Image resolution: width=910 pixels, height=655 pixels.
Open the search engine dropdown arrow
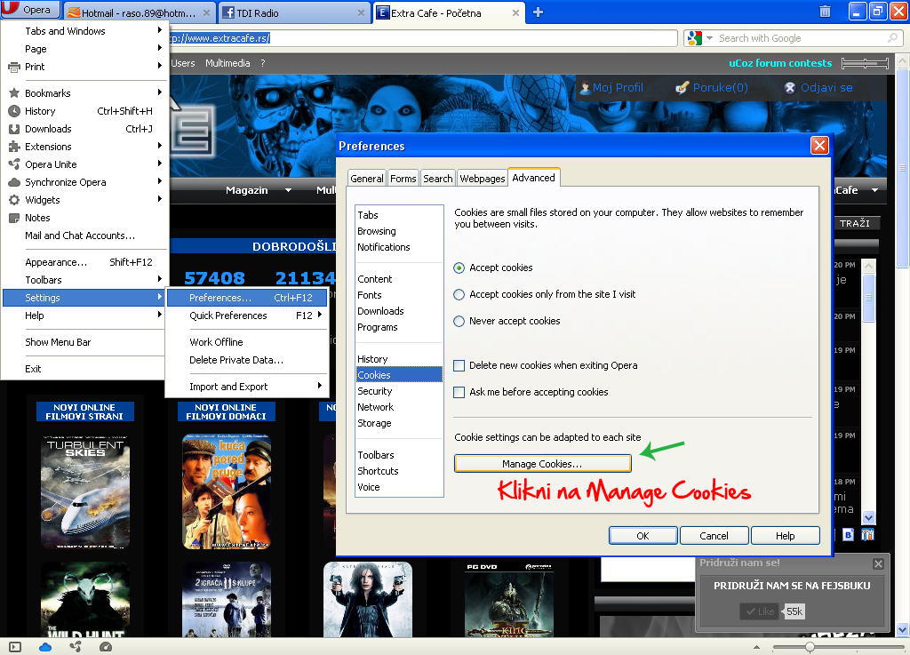click(709, 38)
